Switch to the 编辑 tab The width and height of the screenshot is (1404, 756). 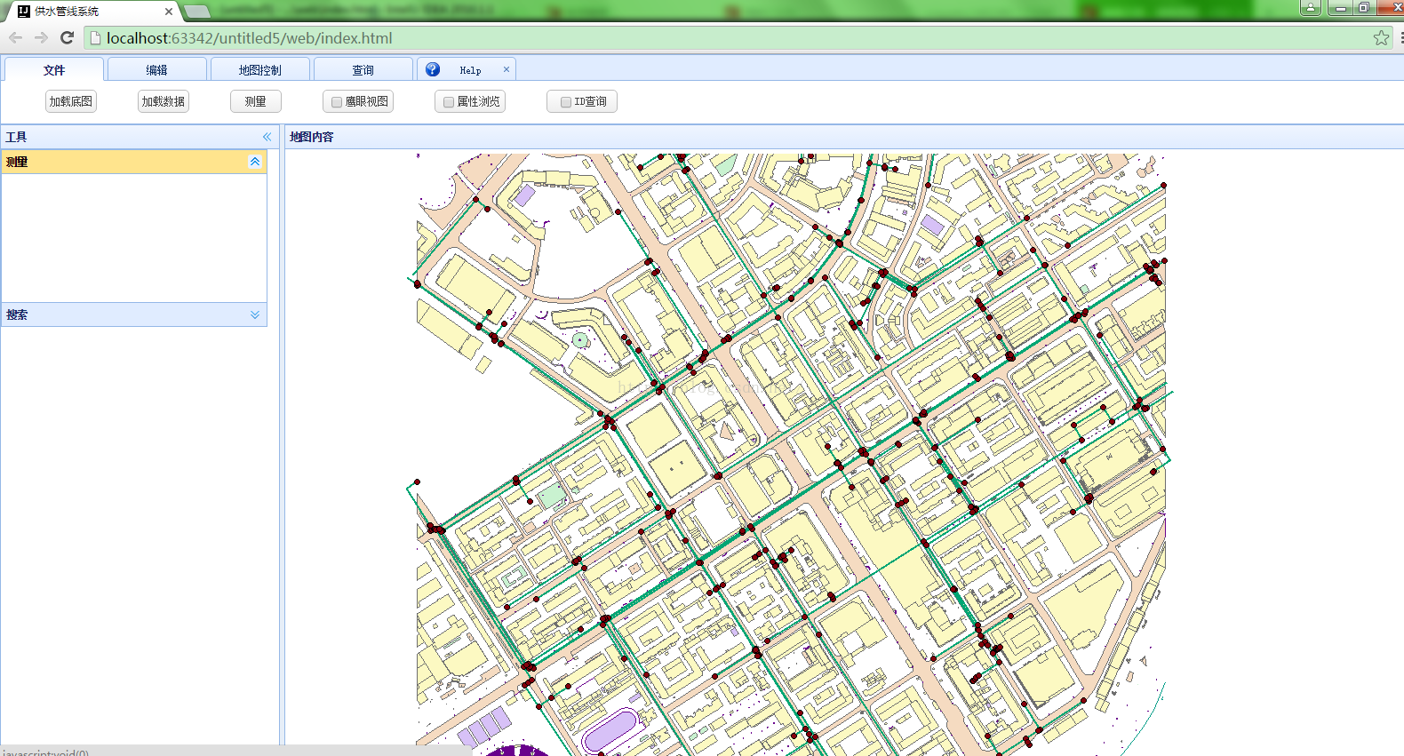tap(156, 70)
